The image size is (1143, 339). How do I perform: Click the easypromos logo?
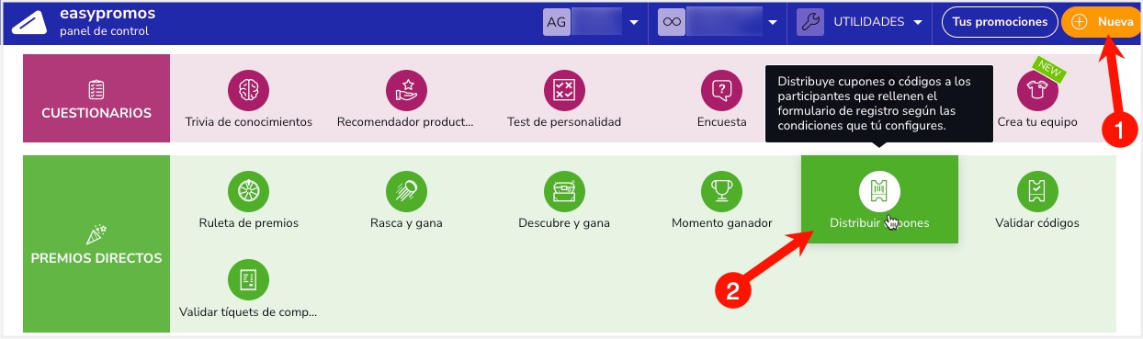pos(83,22)
